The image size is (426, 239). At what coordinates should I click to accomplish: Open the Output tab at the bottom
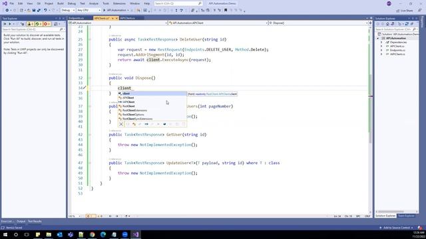pyautogui.click(x=21, y=221)
